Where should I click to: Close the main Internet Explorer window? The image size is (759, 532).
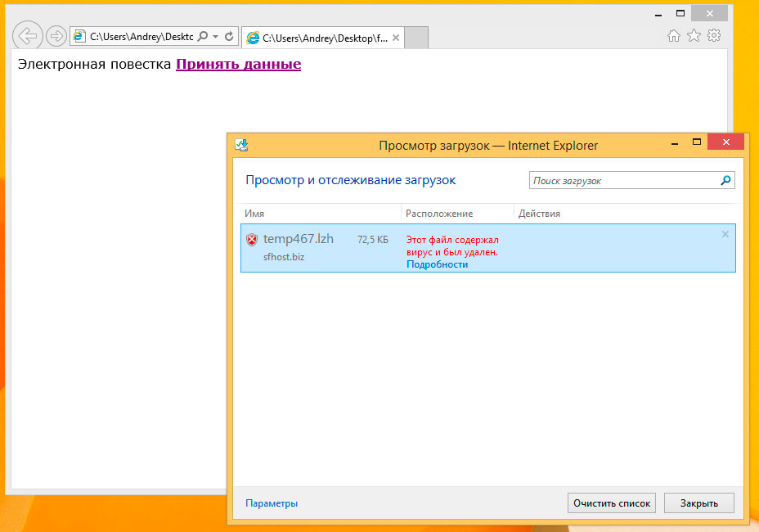709,14
